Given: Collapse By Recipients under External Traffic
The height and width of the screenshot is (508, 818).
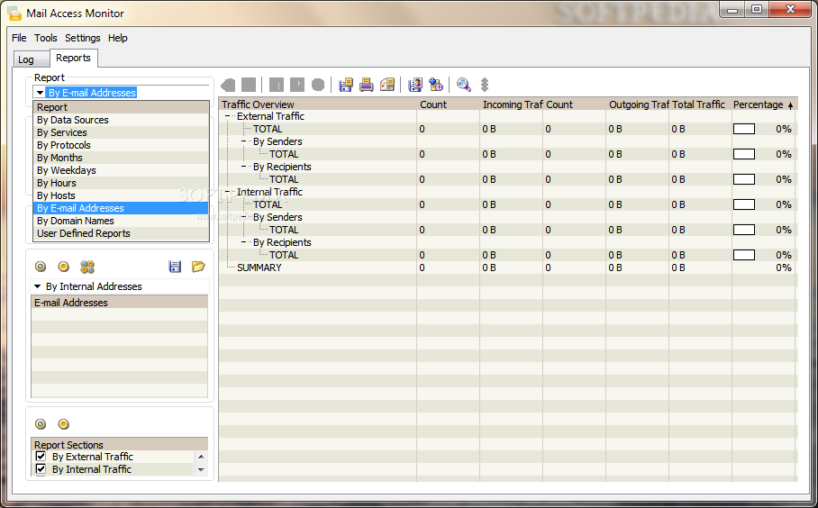Looking at the screenshot, I should (244, 167).
